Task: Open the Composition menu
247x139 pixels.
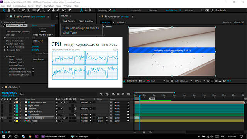Action: point(19,6)
